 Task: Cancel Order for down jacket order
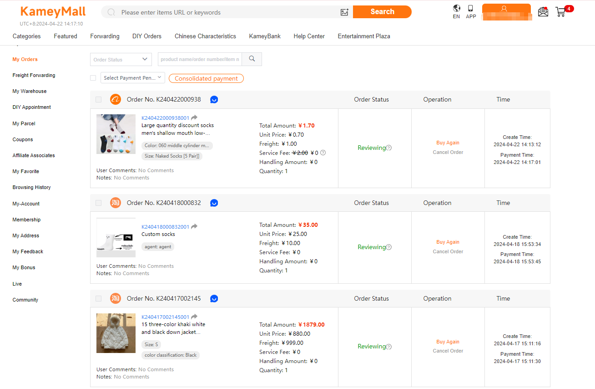tap(448, 351)
